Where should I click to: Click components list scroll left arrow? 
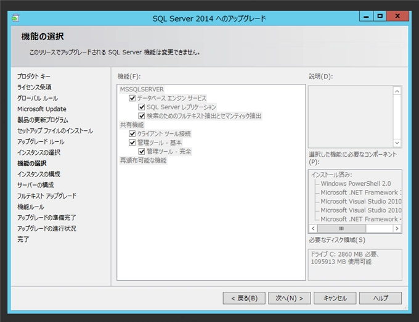pos(313,228)
